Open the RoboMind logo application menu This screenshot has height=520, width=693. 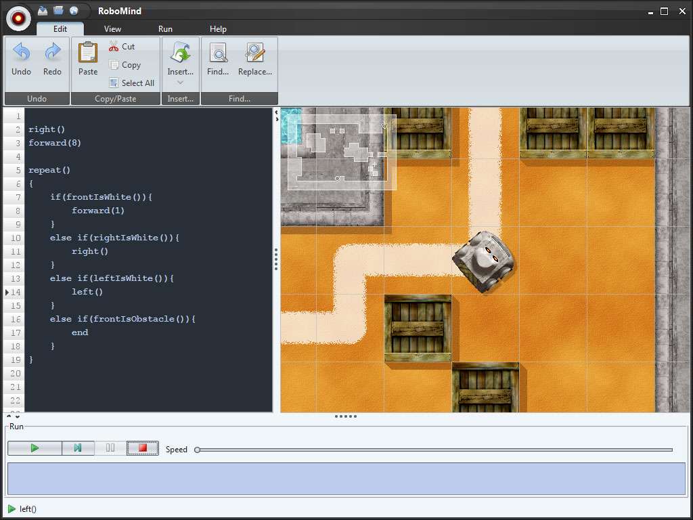[18, 18]
